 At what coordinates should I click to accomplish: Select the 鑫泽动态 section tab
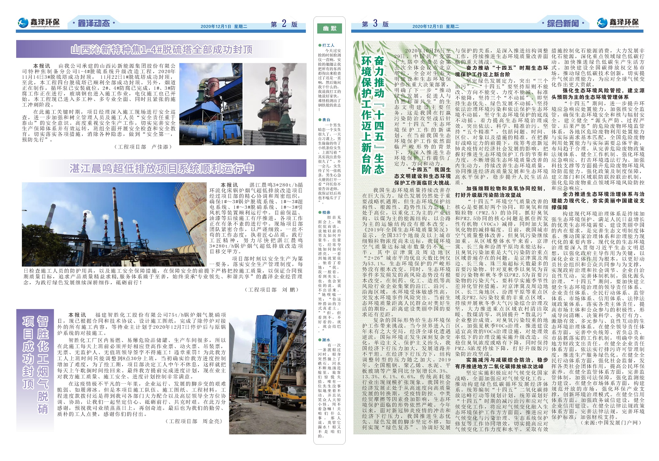coord(93,23)
